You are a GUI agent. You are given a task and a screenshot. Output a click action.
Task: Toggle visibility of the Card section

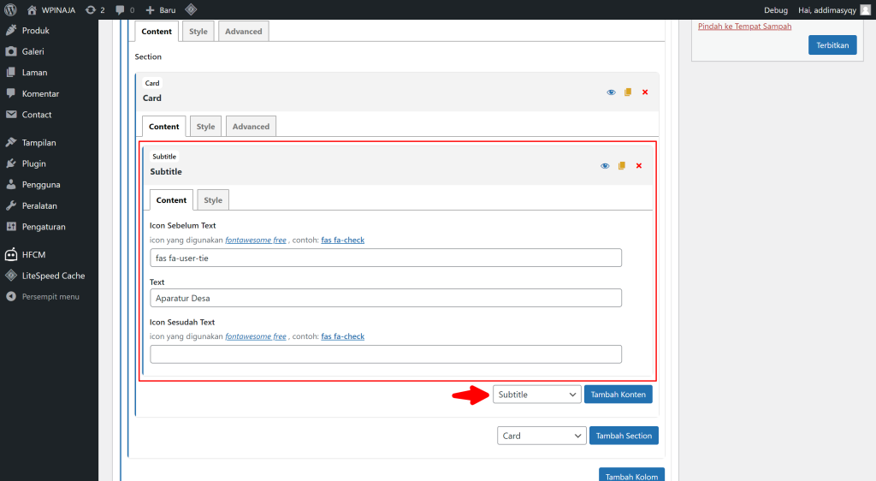pos(611,92)
